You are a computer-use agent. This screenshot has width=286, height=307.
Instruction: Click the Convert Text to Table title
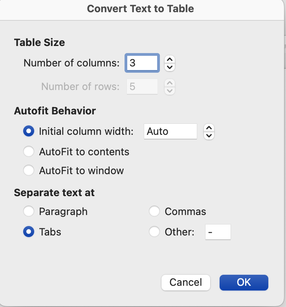pyautogui.click(x=141, y=9)
